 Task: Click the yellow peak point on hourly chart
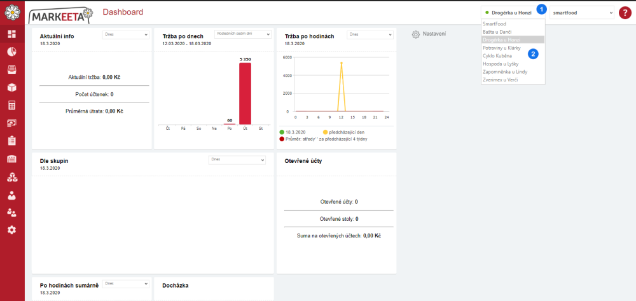pos(342,63)
